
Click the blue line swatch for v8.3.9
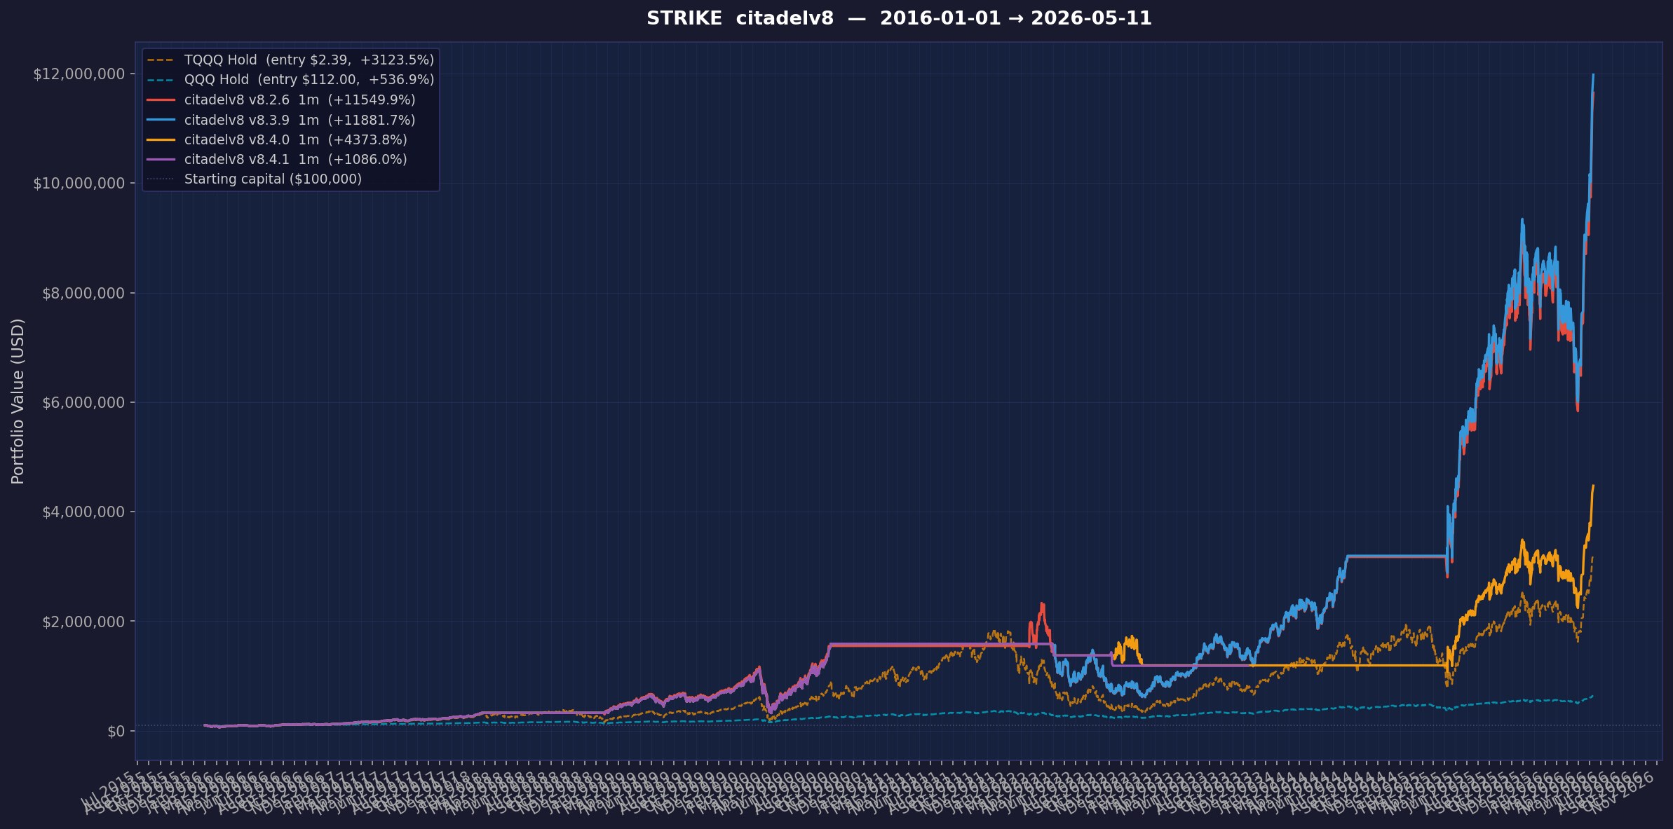click(x=161, y=120)
